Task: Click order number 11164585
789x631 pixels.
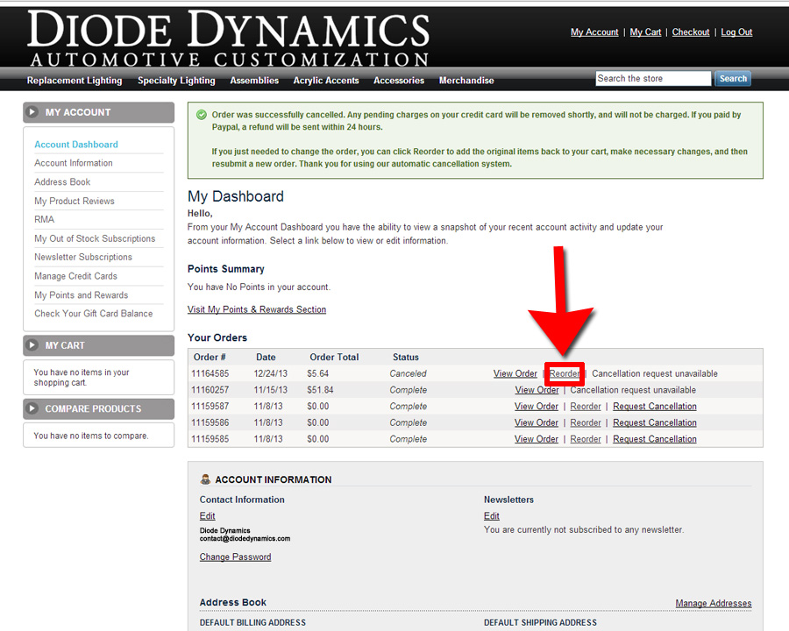Action: click(210, 373)
